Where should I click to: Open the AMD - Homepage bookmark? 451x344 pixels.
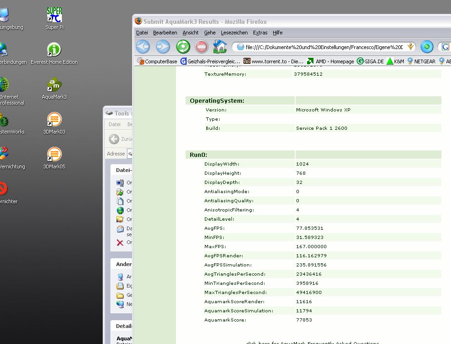[x=330, y=61]
